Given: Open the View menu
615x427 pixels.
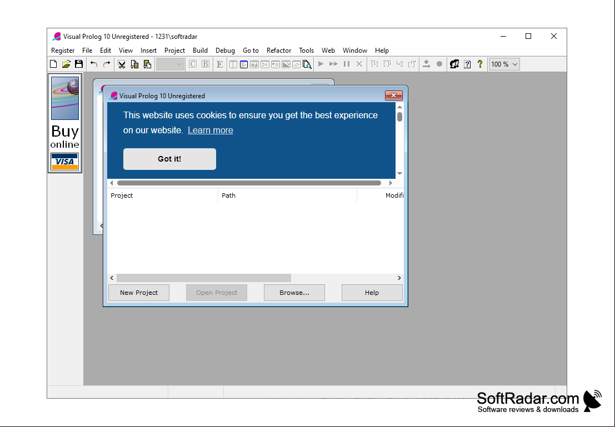Looking at the screenshot, I should click(x=126, y=50).
